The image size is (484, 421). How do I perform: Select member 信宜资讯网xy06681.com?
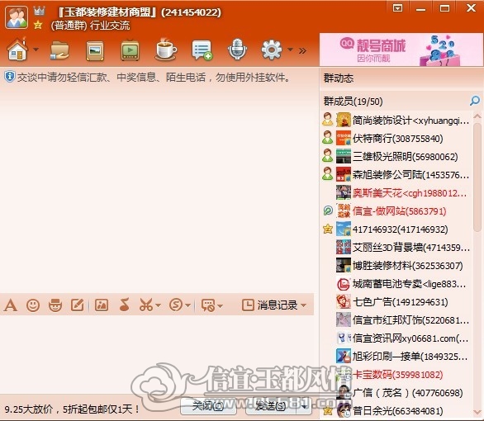[396, 338]
